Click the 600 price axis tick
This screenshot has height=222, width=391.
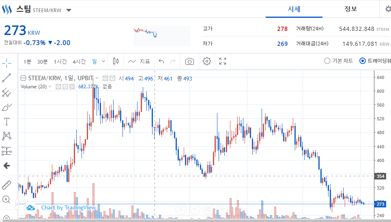coord(380,91)
